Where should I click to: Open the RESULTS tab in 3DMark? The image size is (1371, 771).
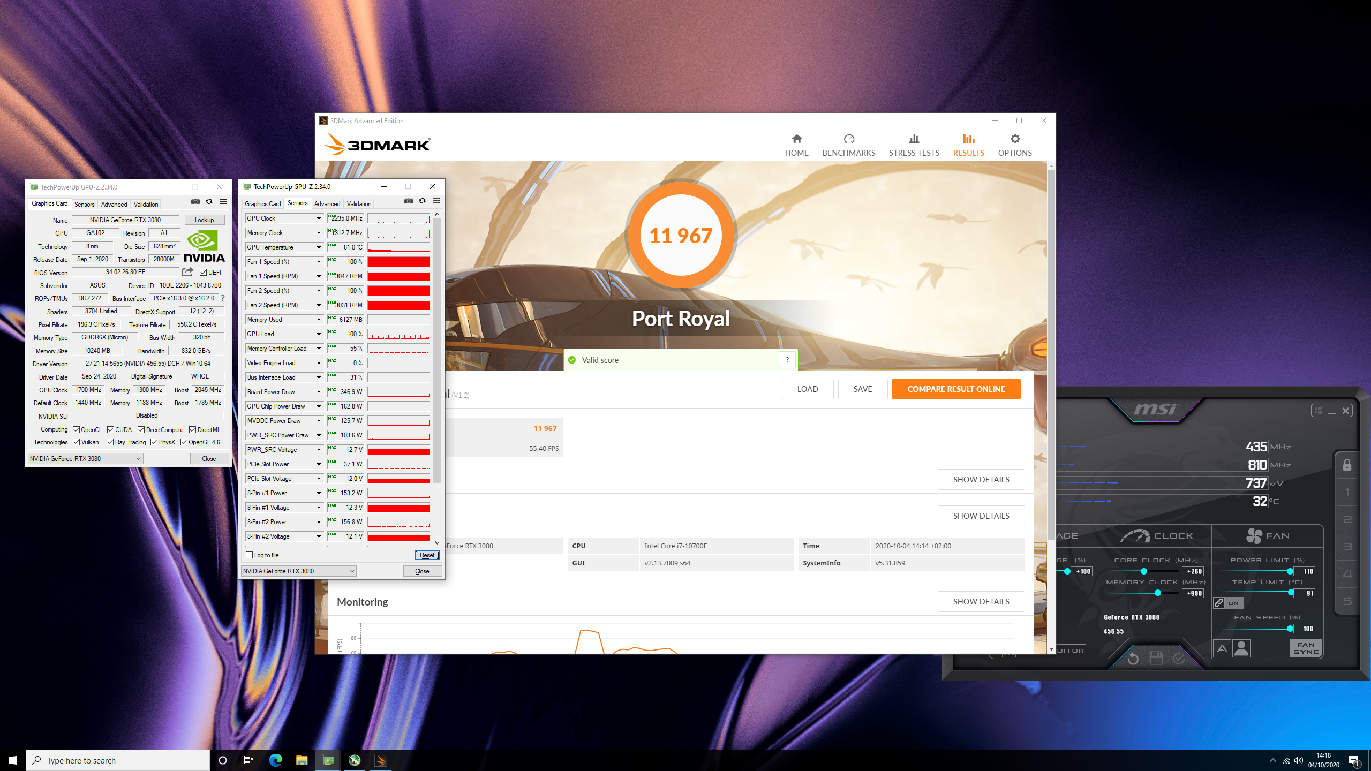tap(968, 145)
